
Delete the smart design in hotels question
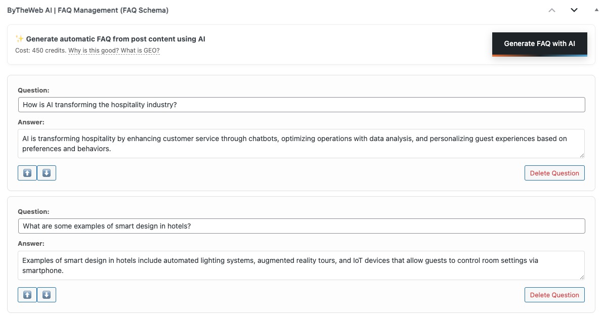coord(554,295)
